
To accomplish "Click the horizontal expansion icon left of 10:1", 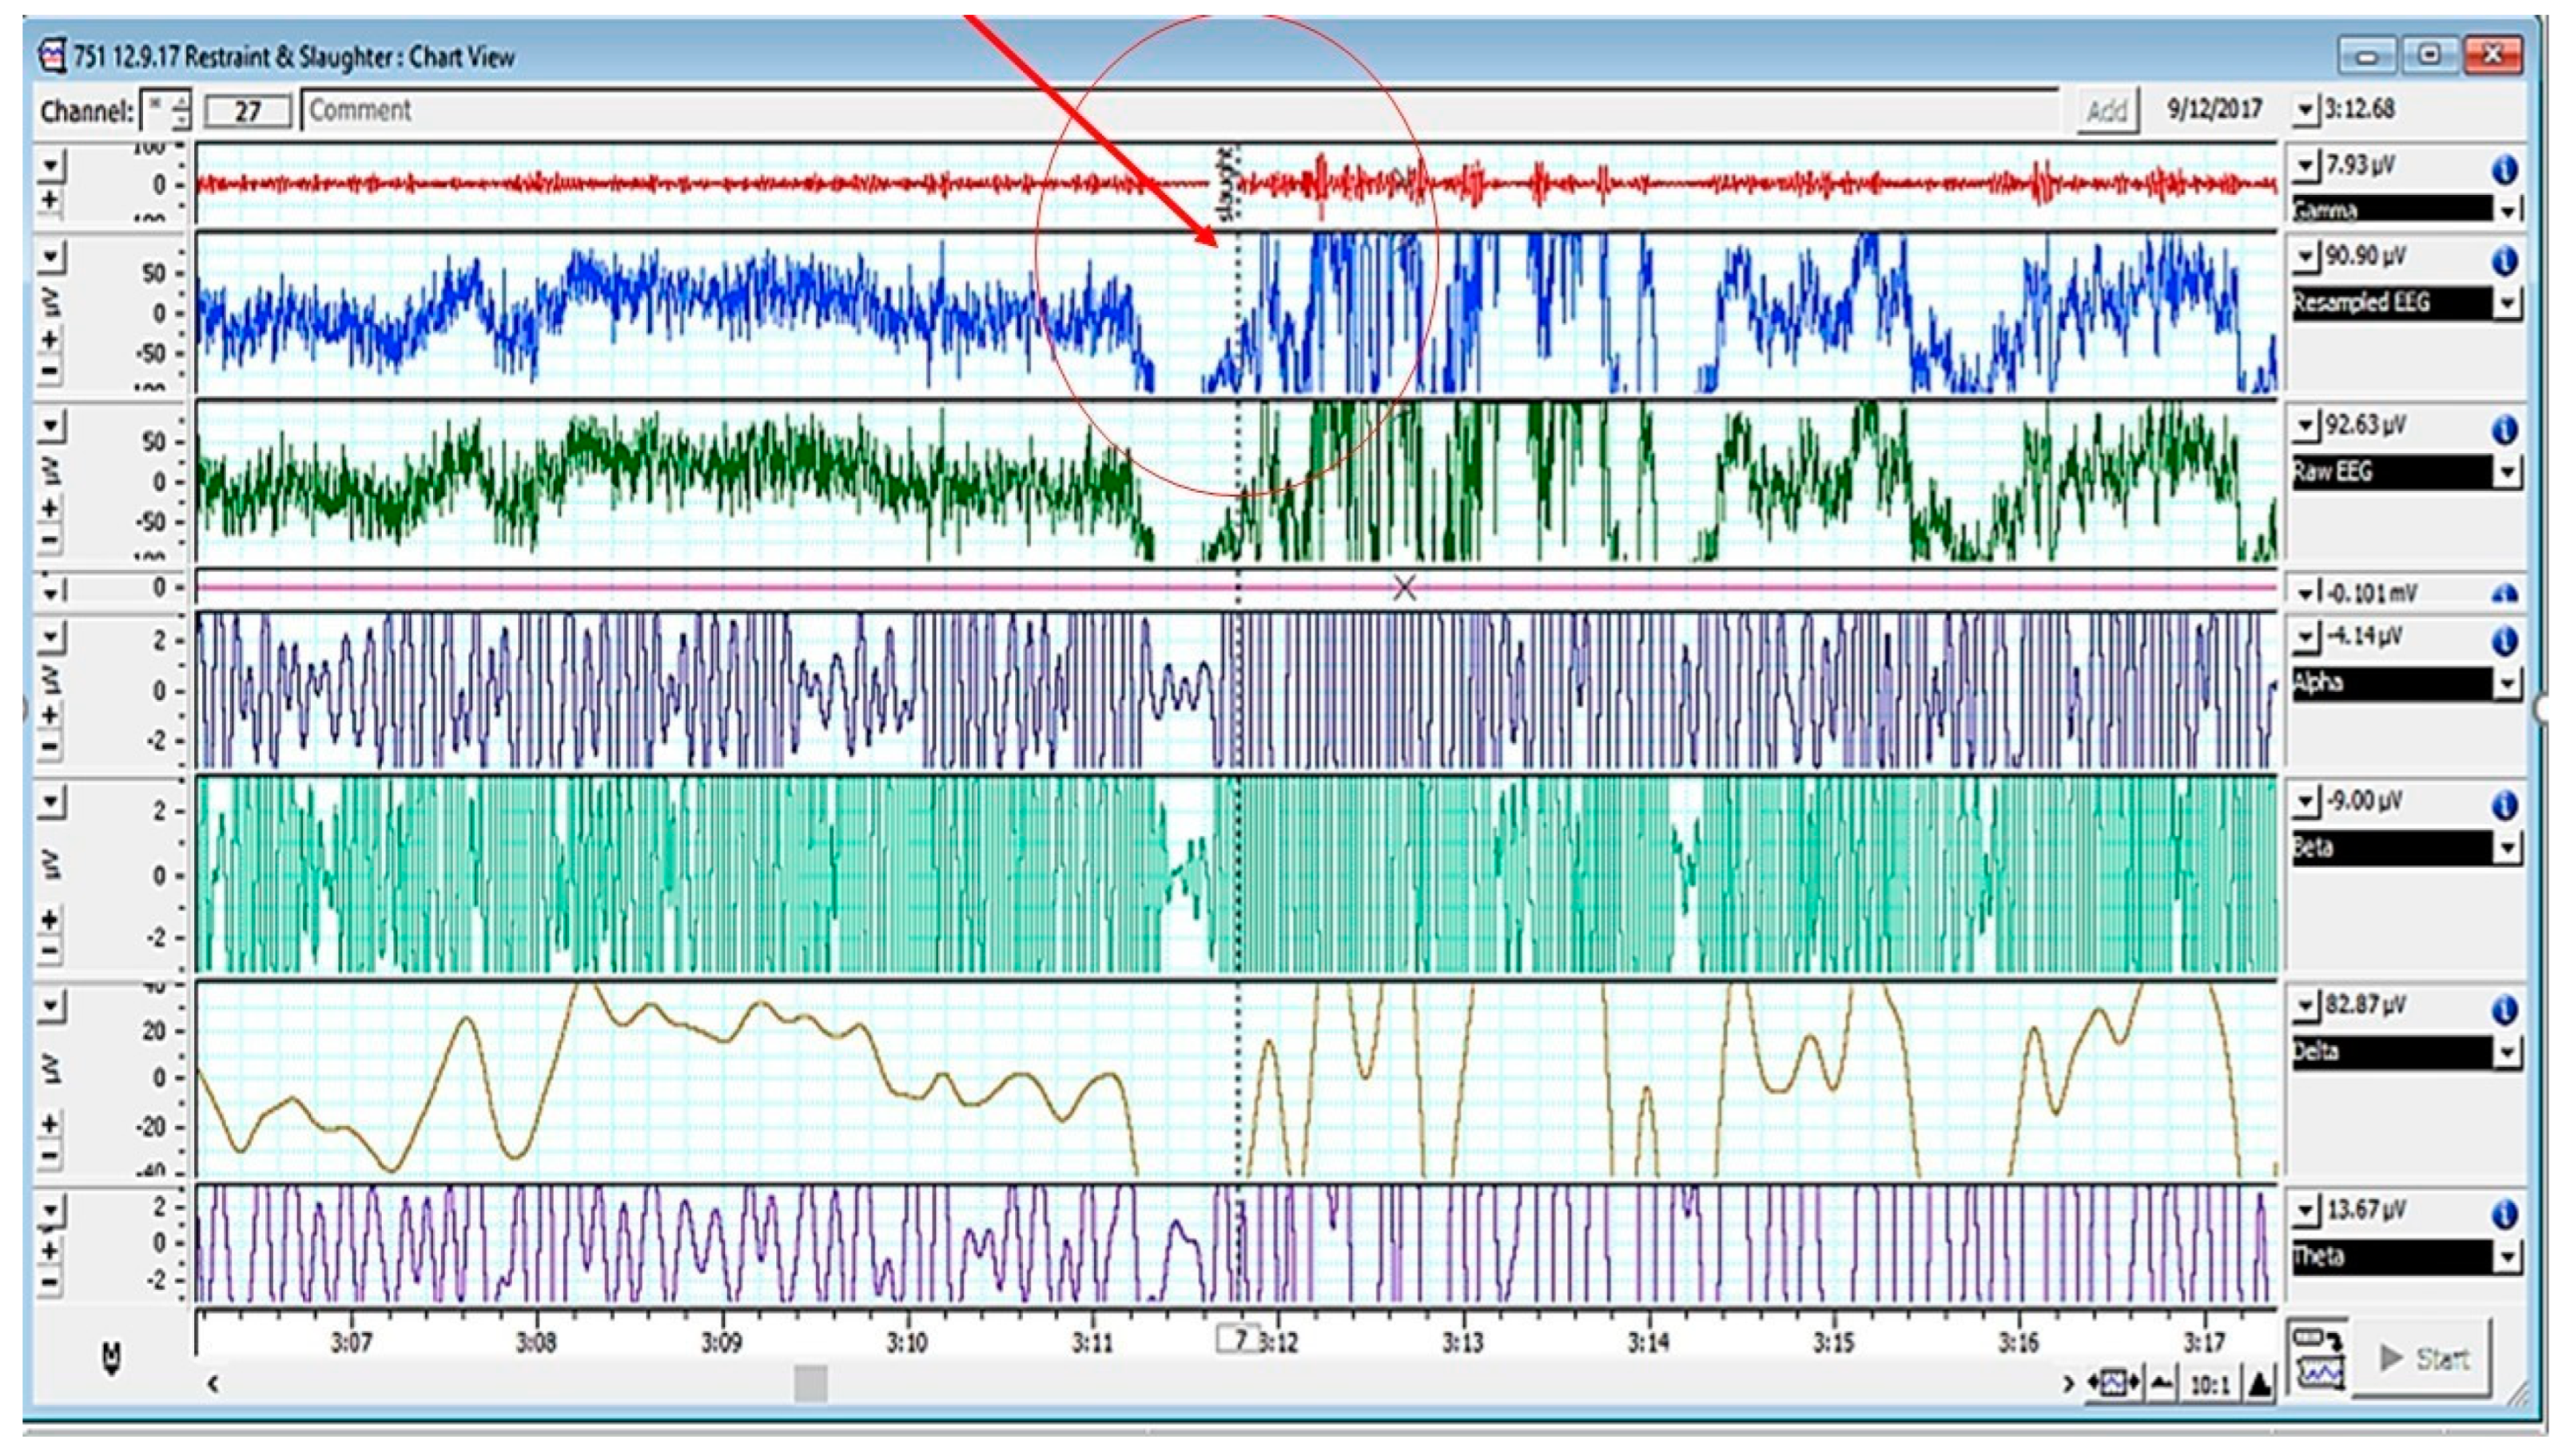I will tap(2162, 1385).
